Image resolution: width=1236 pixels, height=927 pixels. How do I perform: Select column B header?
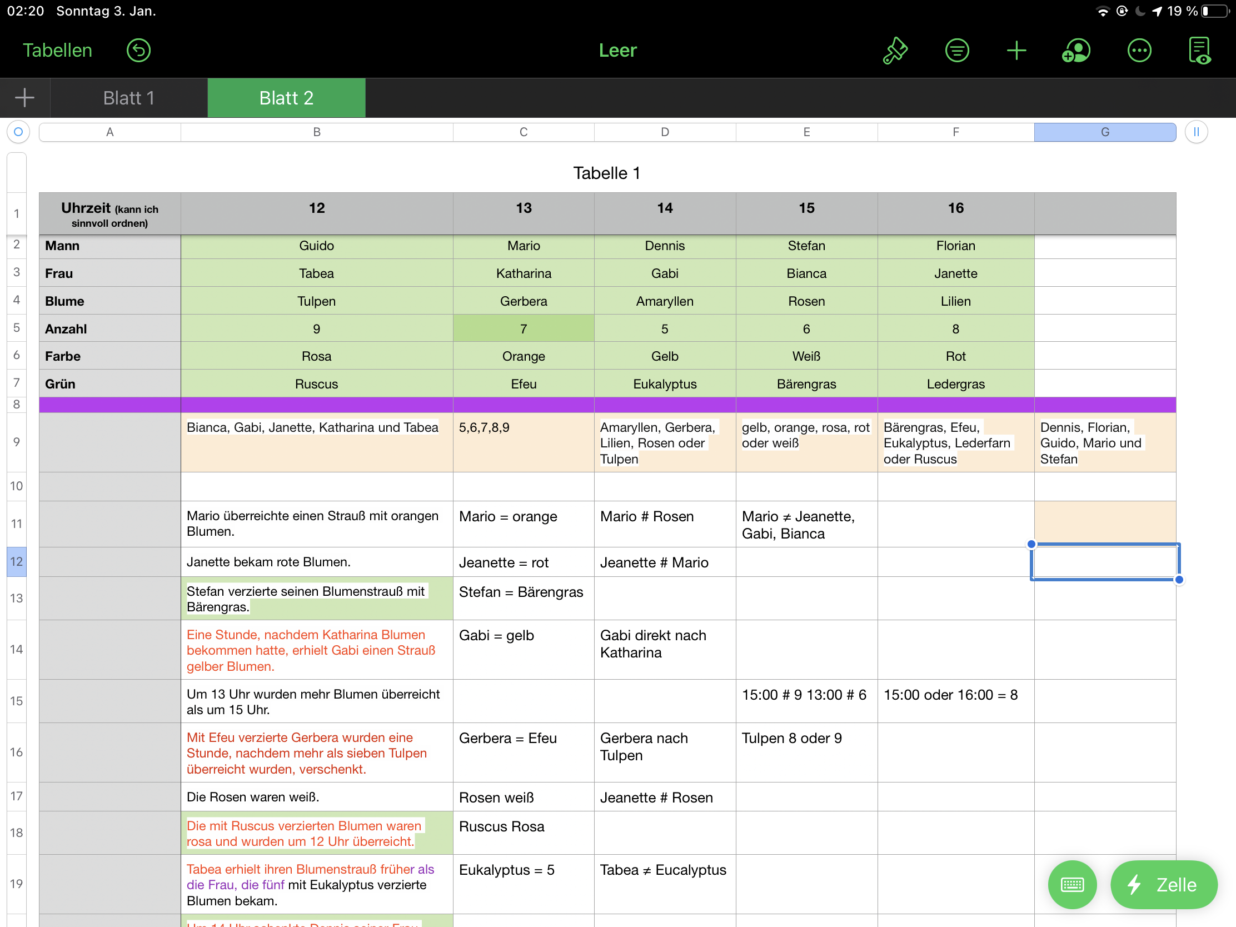coord(317,132)
